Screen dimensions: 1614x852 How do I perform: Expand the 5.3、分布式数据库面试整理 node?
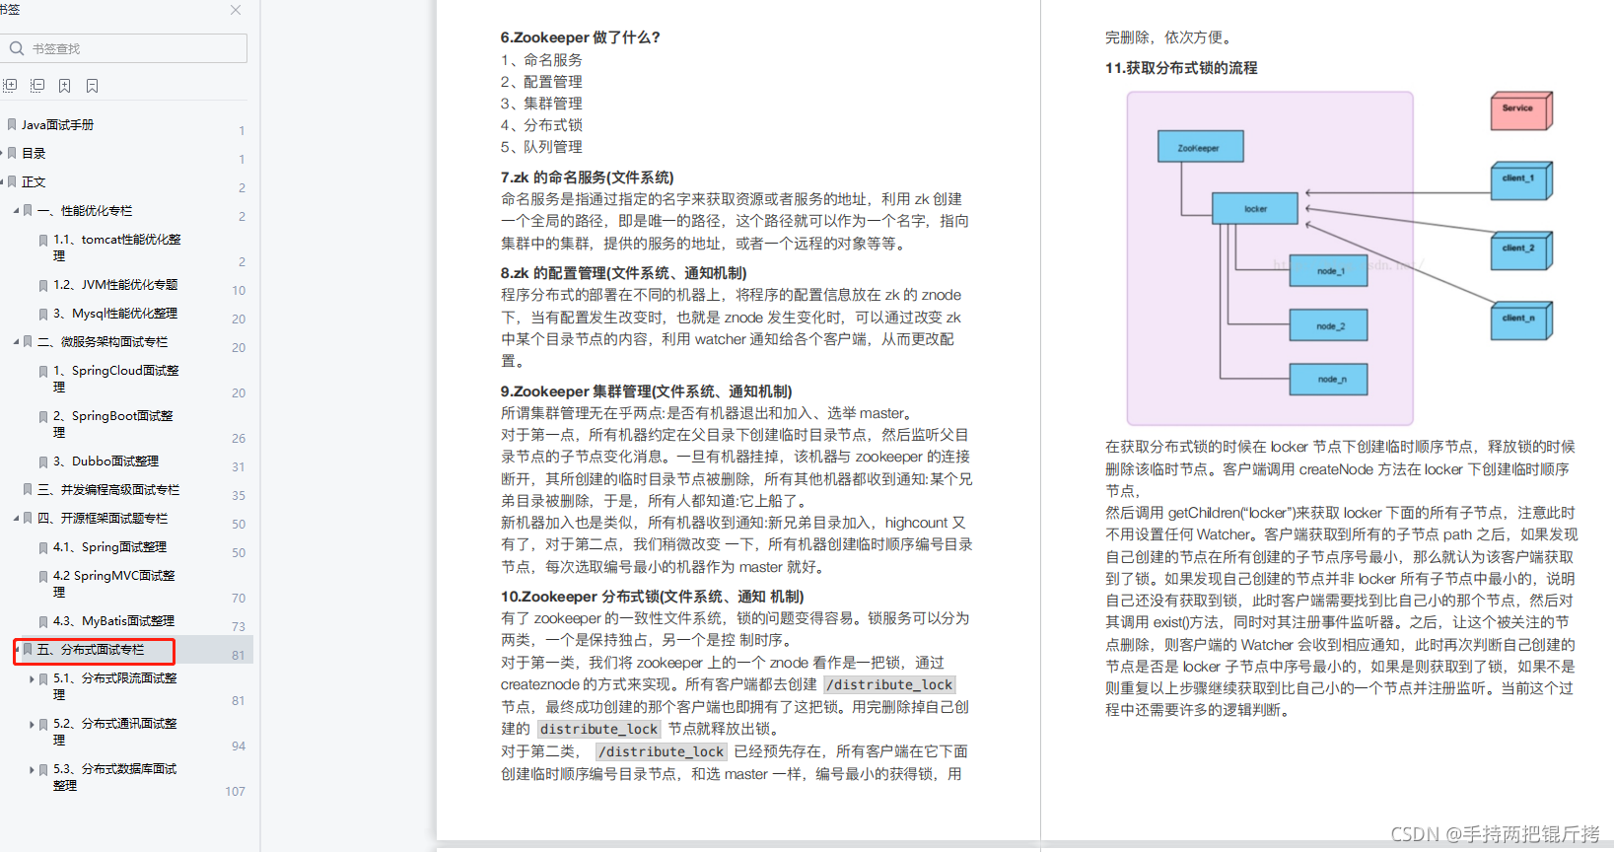pos(32,769)
